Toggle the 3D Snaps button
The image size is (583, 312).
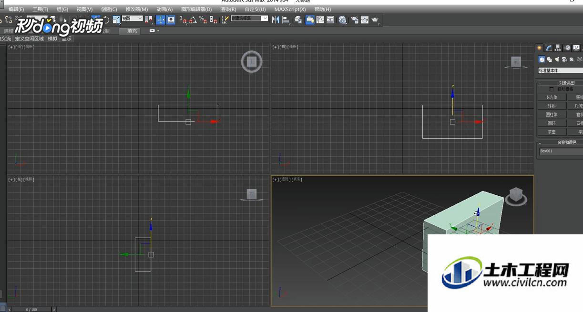point(182,20)
